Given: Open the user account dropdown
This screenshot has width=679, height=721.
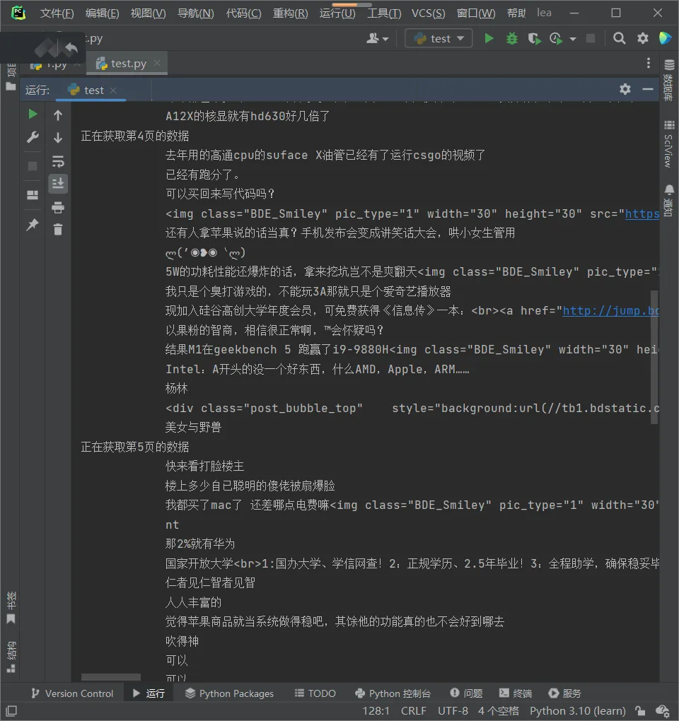Looking at the screenshot, I should [x=378, y=39].
